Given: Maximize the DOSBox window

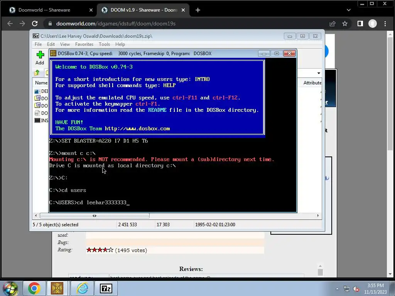Looking at the screenshot, I should 277,53.
